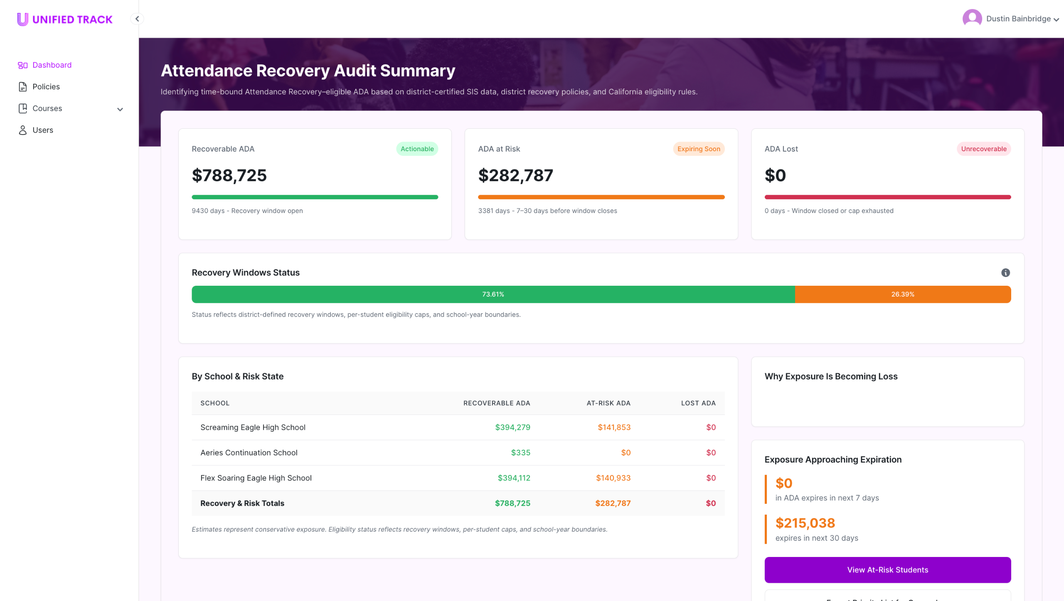Click the Actionable status badge
The width and height of the screenshot is (1064, 601).
[x=417, y=149]
